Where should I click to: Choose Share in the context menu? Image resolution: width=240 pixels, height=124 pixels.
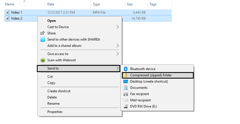pyautogui.click(x=80, y=33)
